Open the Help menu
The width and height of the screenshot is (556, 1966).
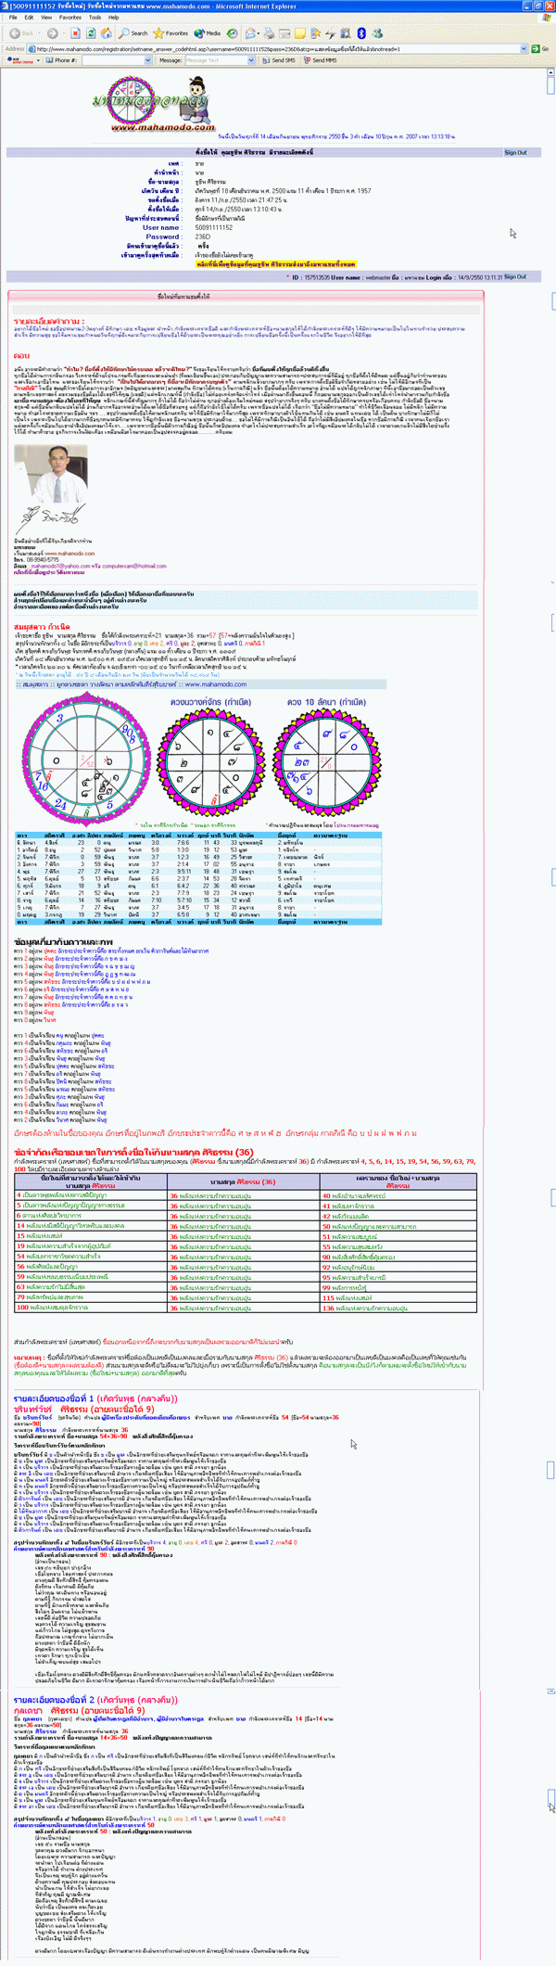113,18
